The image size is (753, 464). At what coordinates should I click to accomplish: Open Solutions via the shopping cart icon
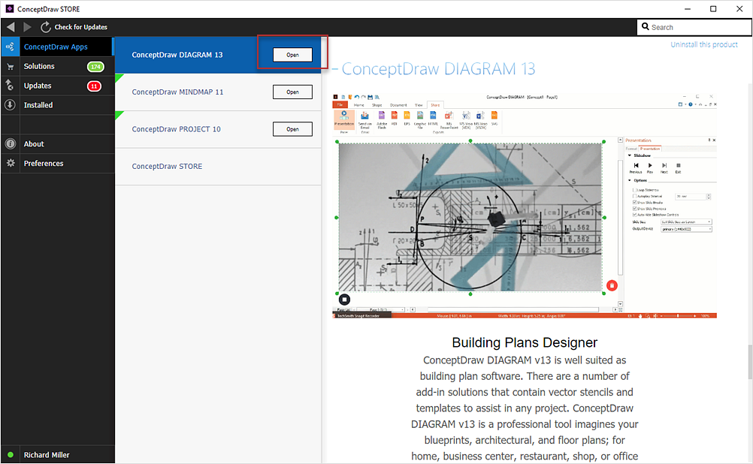(x=10, y=66)
